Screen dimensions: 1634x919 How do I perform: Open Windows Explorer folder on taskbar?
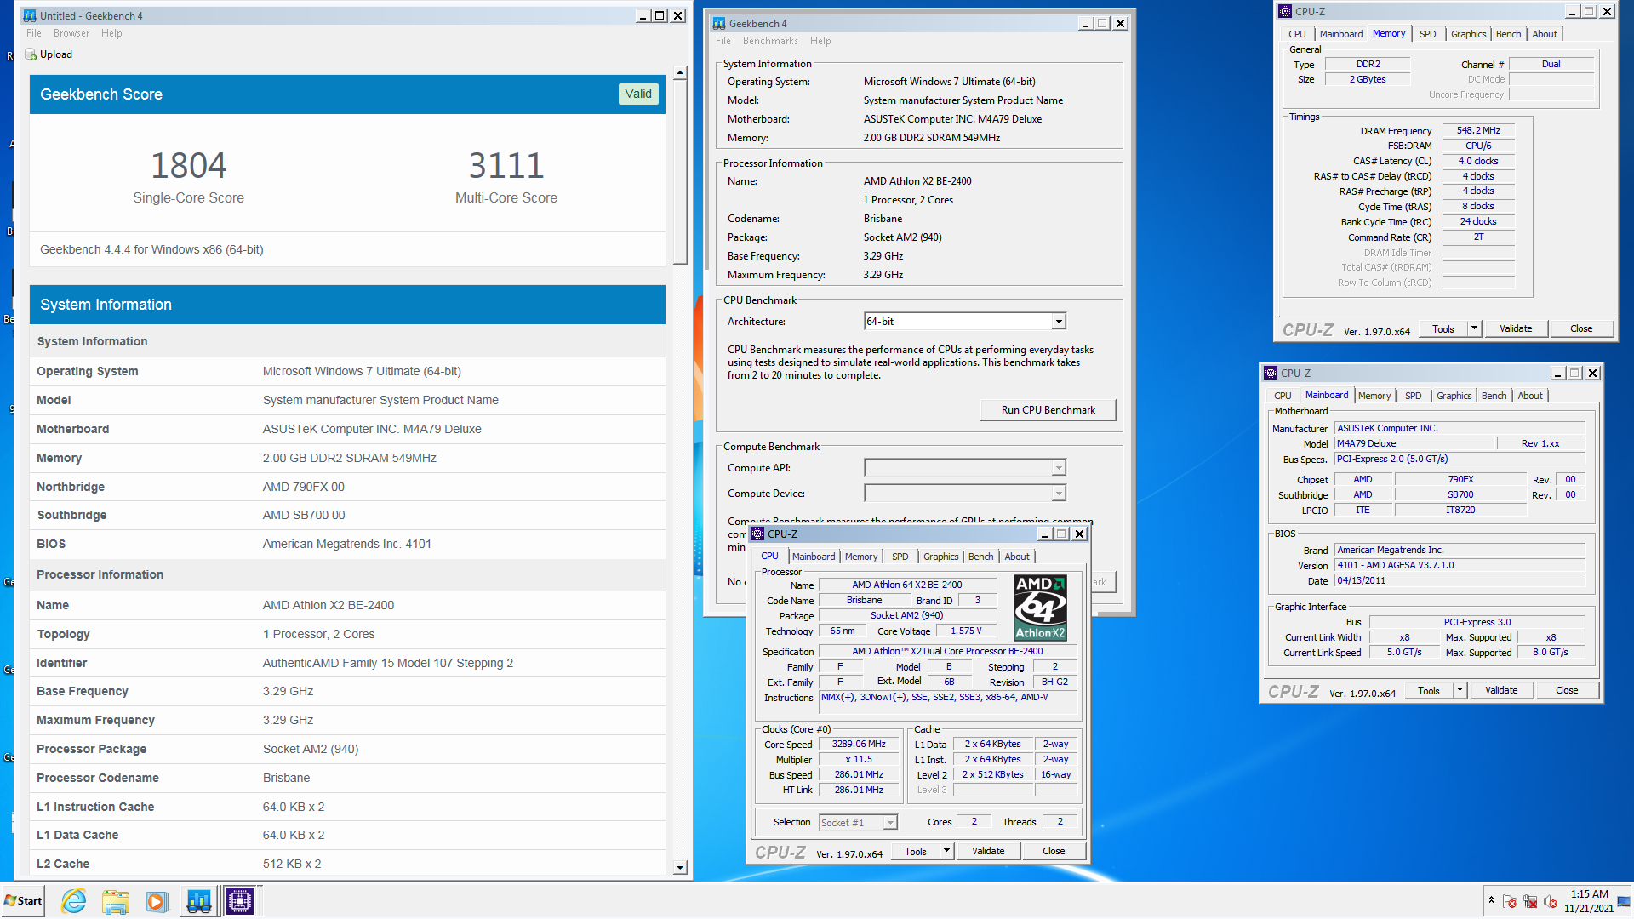[x=115, y=901]
